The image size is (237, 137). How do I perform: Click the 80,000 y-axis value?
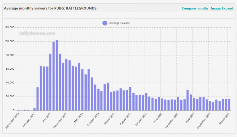pyautogui.click(x=10, y=55)
